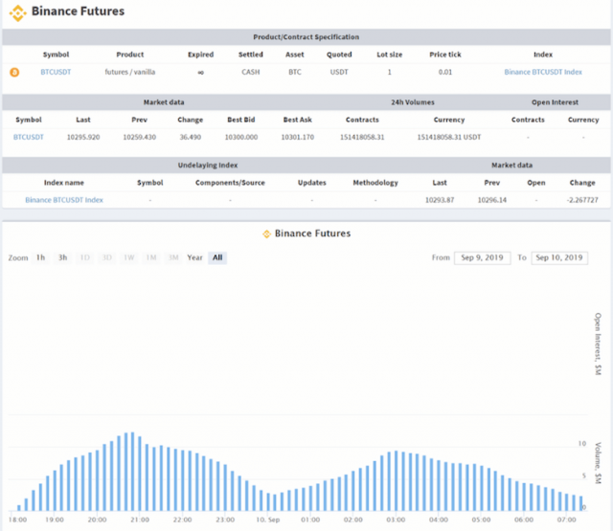This screenshot has width=613, height=531.
Task: Click the To date field Sep 10, 2019
Action: click(559, 257)
